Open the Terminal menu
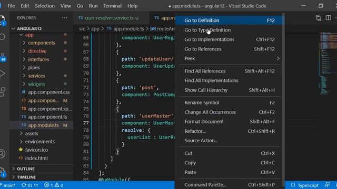This screenshot has height=189, width=337. tap(112, 6)
